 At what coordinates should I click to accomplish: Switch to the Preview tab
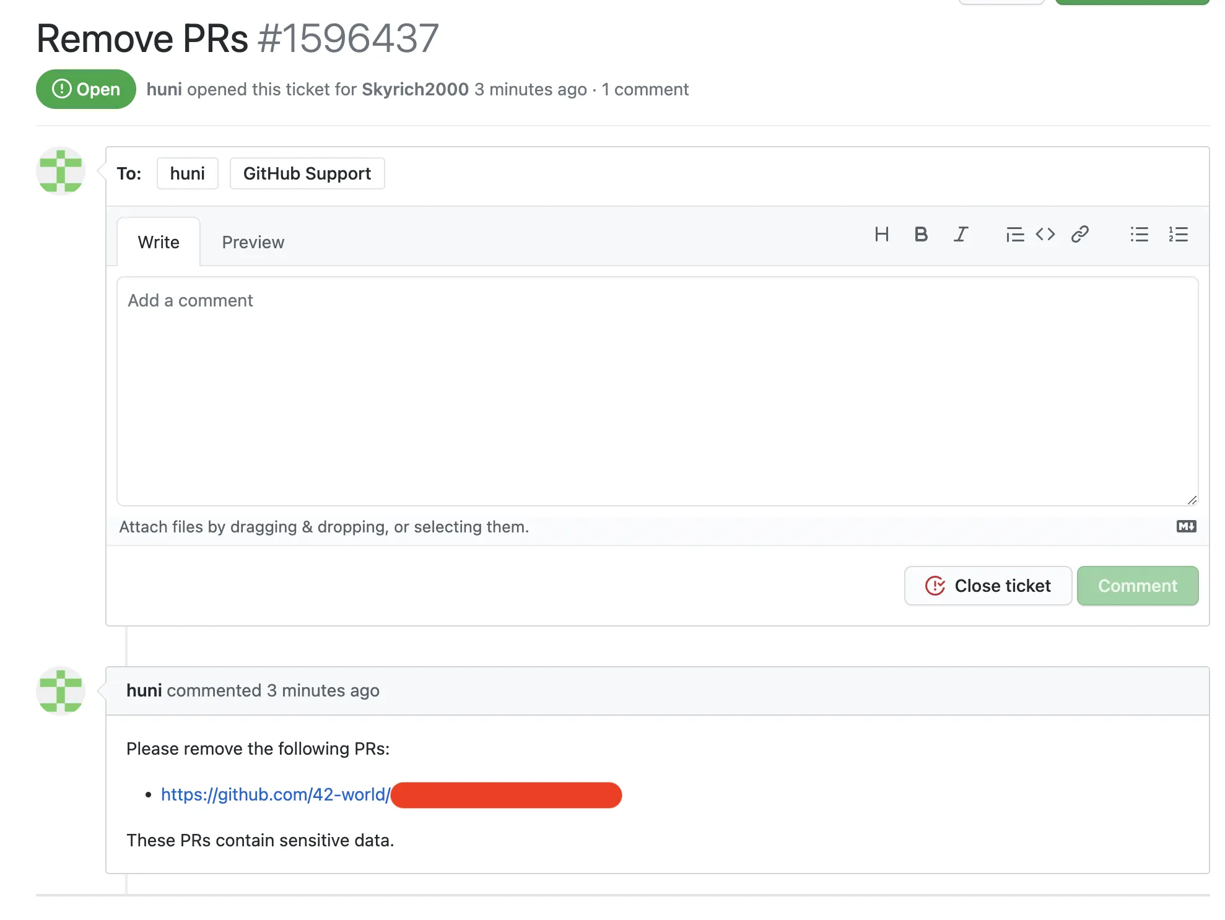tap(253, 242)
